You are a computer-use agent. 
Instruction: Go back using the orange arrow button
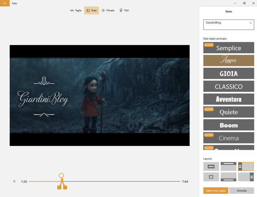(5, 3)
